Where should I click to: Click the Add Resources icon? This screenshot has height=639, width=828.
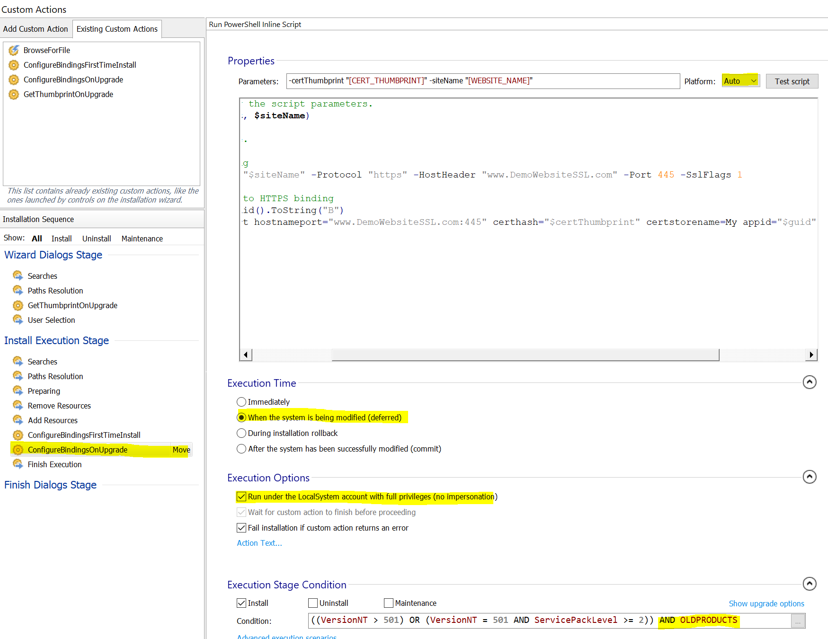pyautogui.click(x=18, y=420)
